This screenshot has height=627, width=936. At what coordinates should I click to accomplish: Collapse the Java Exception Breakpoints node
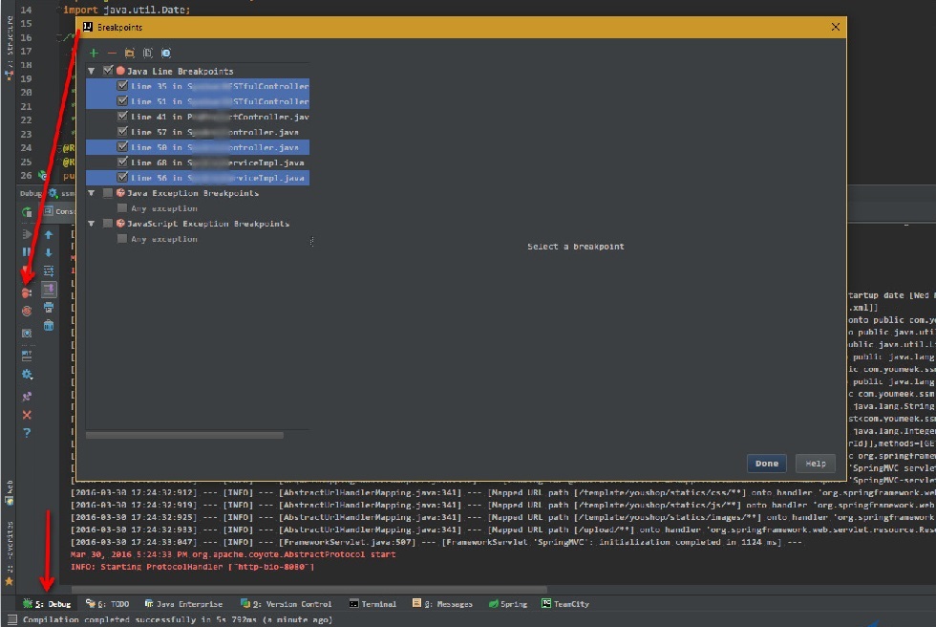[x=92, y=193]
